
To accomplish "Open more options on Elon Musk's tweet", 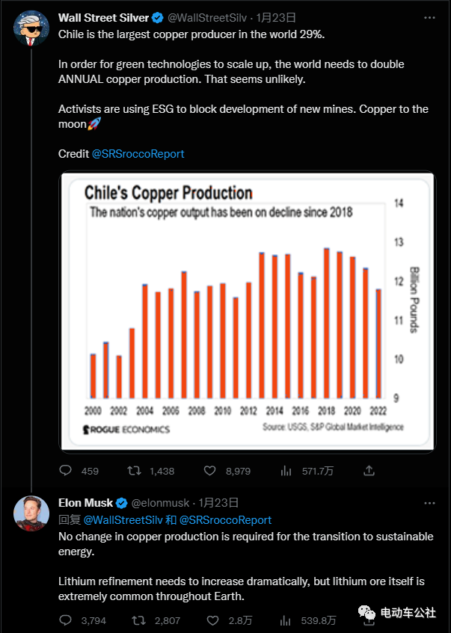I will 428,503.
